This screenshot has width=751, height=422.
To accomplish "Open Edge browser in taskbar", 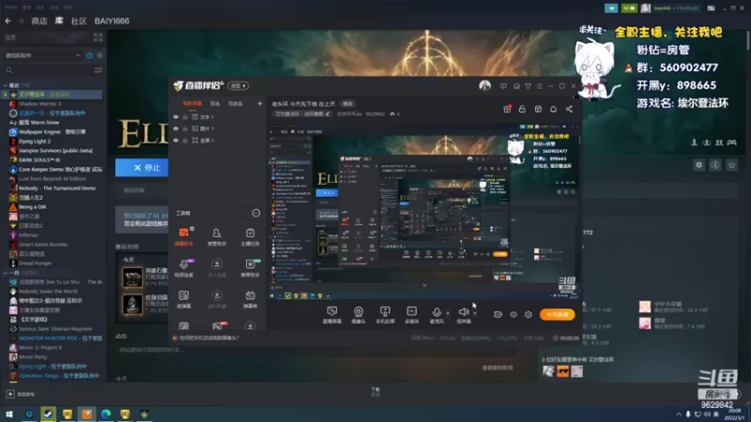I will pyautogui.click(x=106, y=414).
